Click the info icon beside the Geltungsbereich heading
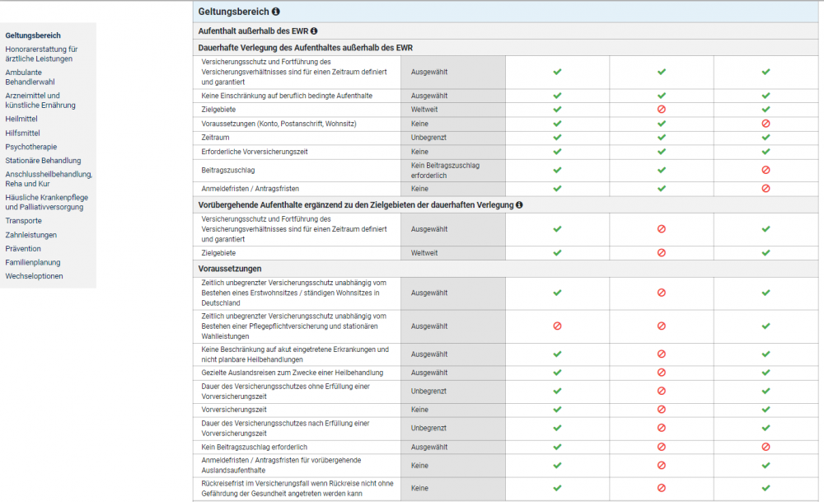 tap(275, 12)
